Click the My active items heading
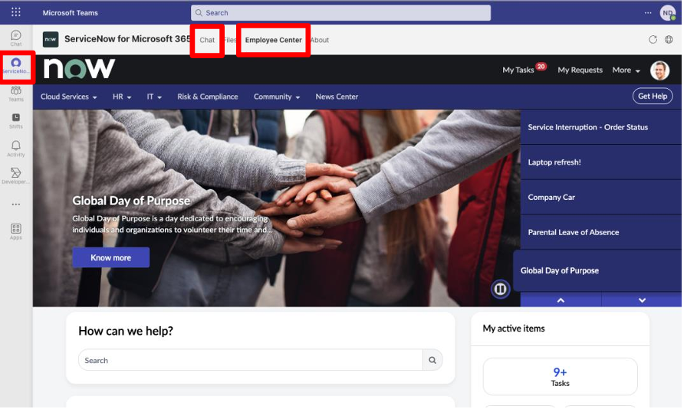The image size is (697, 409). point(514,329)
